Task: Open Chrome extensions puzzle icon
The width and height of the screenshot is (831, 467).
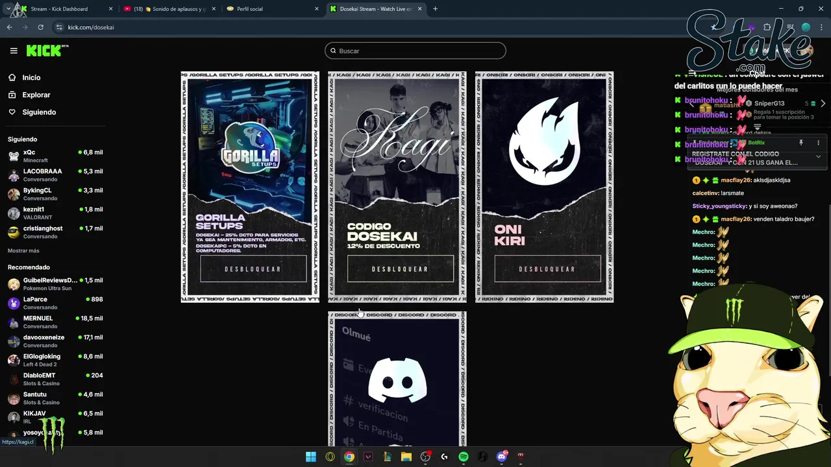Action: (767, 27)
